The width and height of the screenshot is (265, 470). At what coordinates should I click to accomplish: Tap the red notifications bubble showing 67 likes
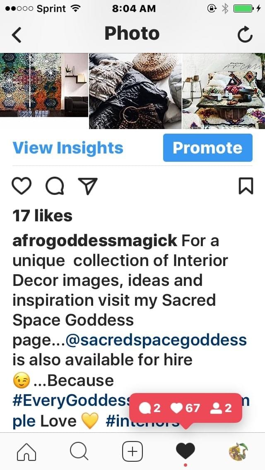tap(185, 408)
